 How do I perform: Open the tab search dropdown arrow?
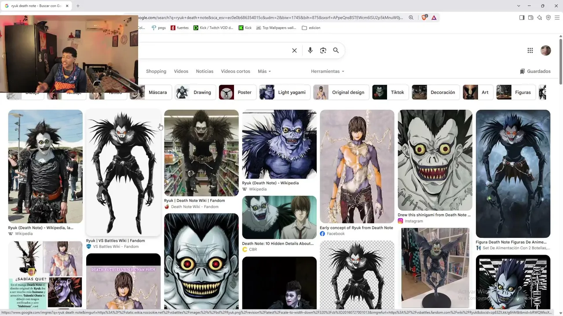tap(519, 6)
